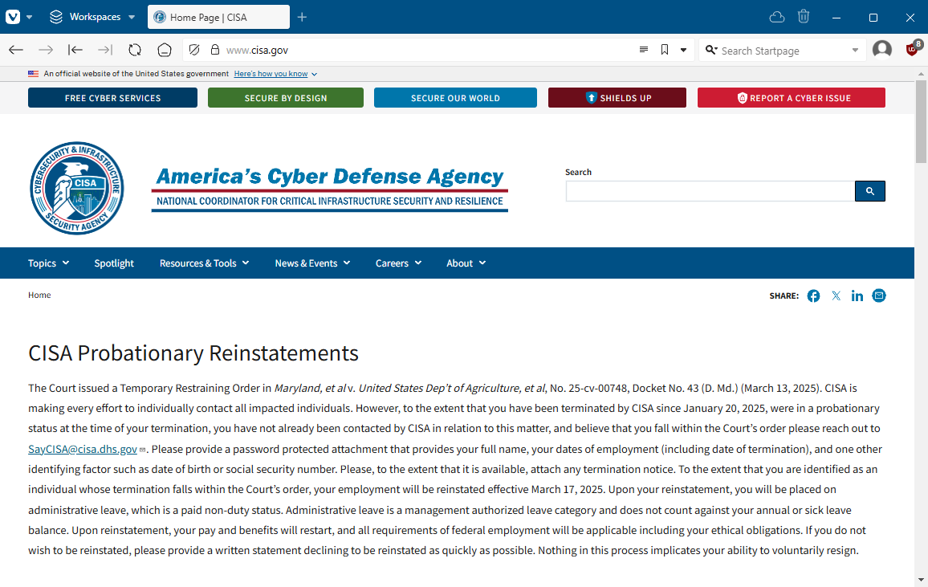Open the Spotlight menu item
Screen dimensions: 928x587
click(x=114, y=263)
